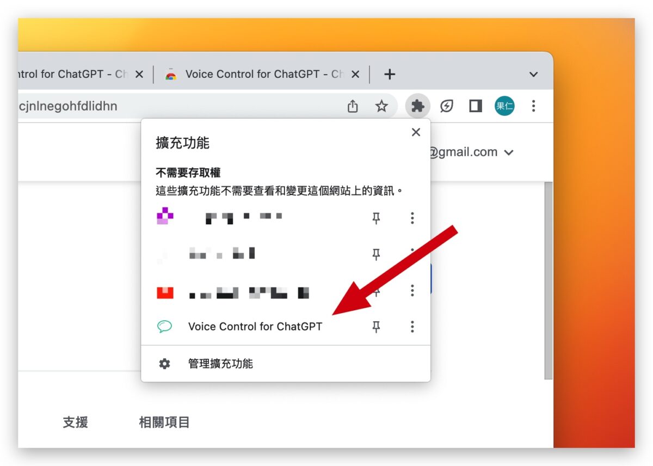Open 管理擴充功能 settings
This screenshot has height=466, width=653.
point(286,364)
